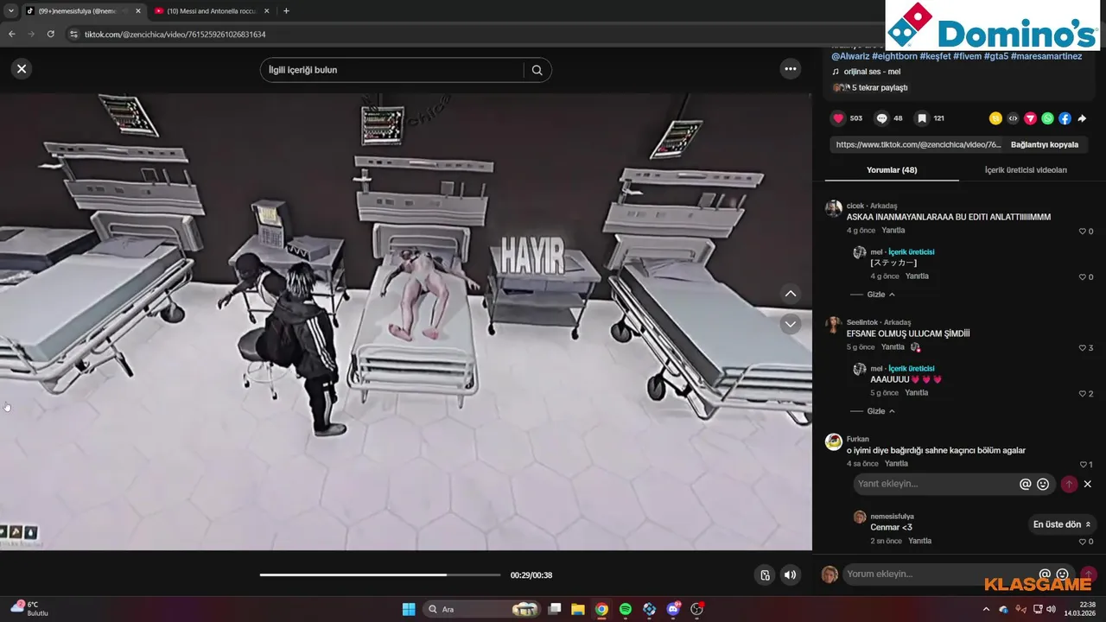This screenshot has height=622, width=1106.
Task: Switch to the 'Yorumlar (48)' tab
Action: [x=892, y=170]
